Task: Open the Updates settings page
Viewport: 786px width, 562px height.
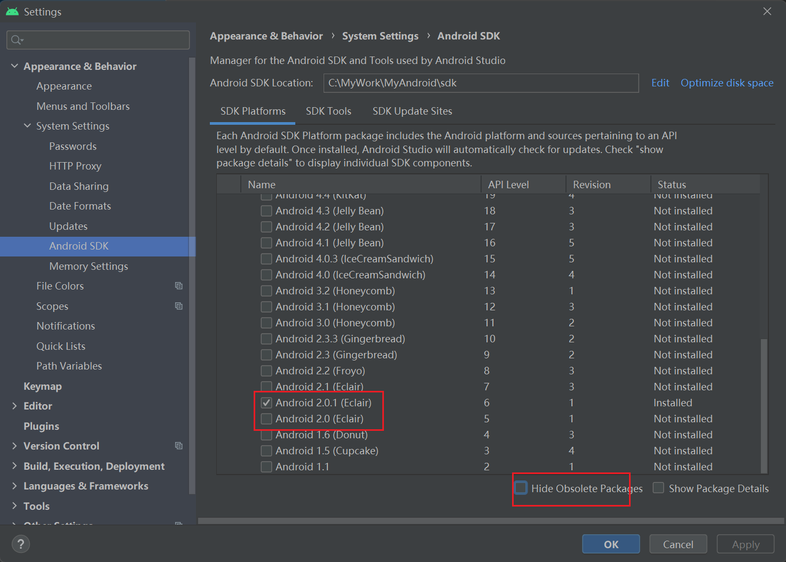Action: (x=68, y=226)
